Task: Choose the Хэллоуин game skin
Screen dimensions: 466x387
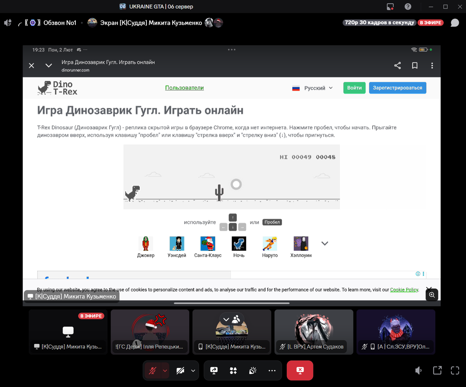Action: click(301, 247)
